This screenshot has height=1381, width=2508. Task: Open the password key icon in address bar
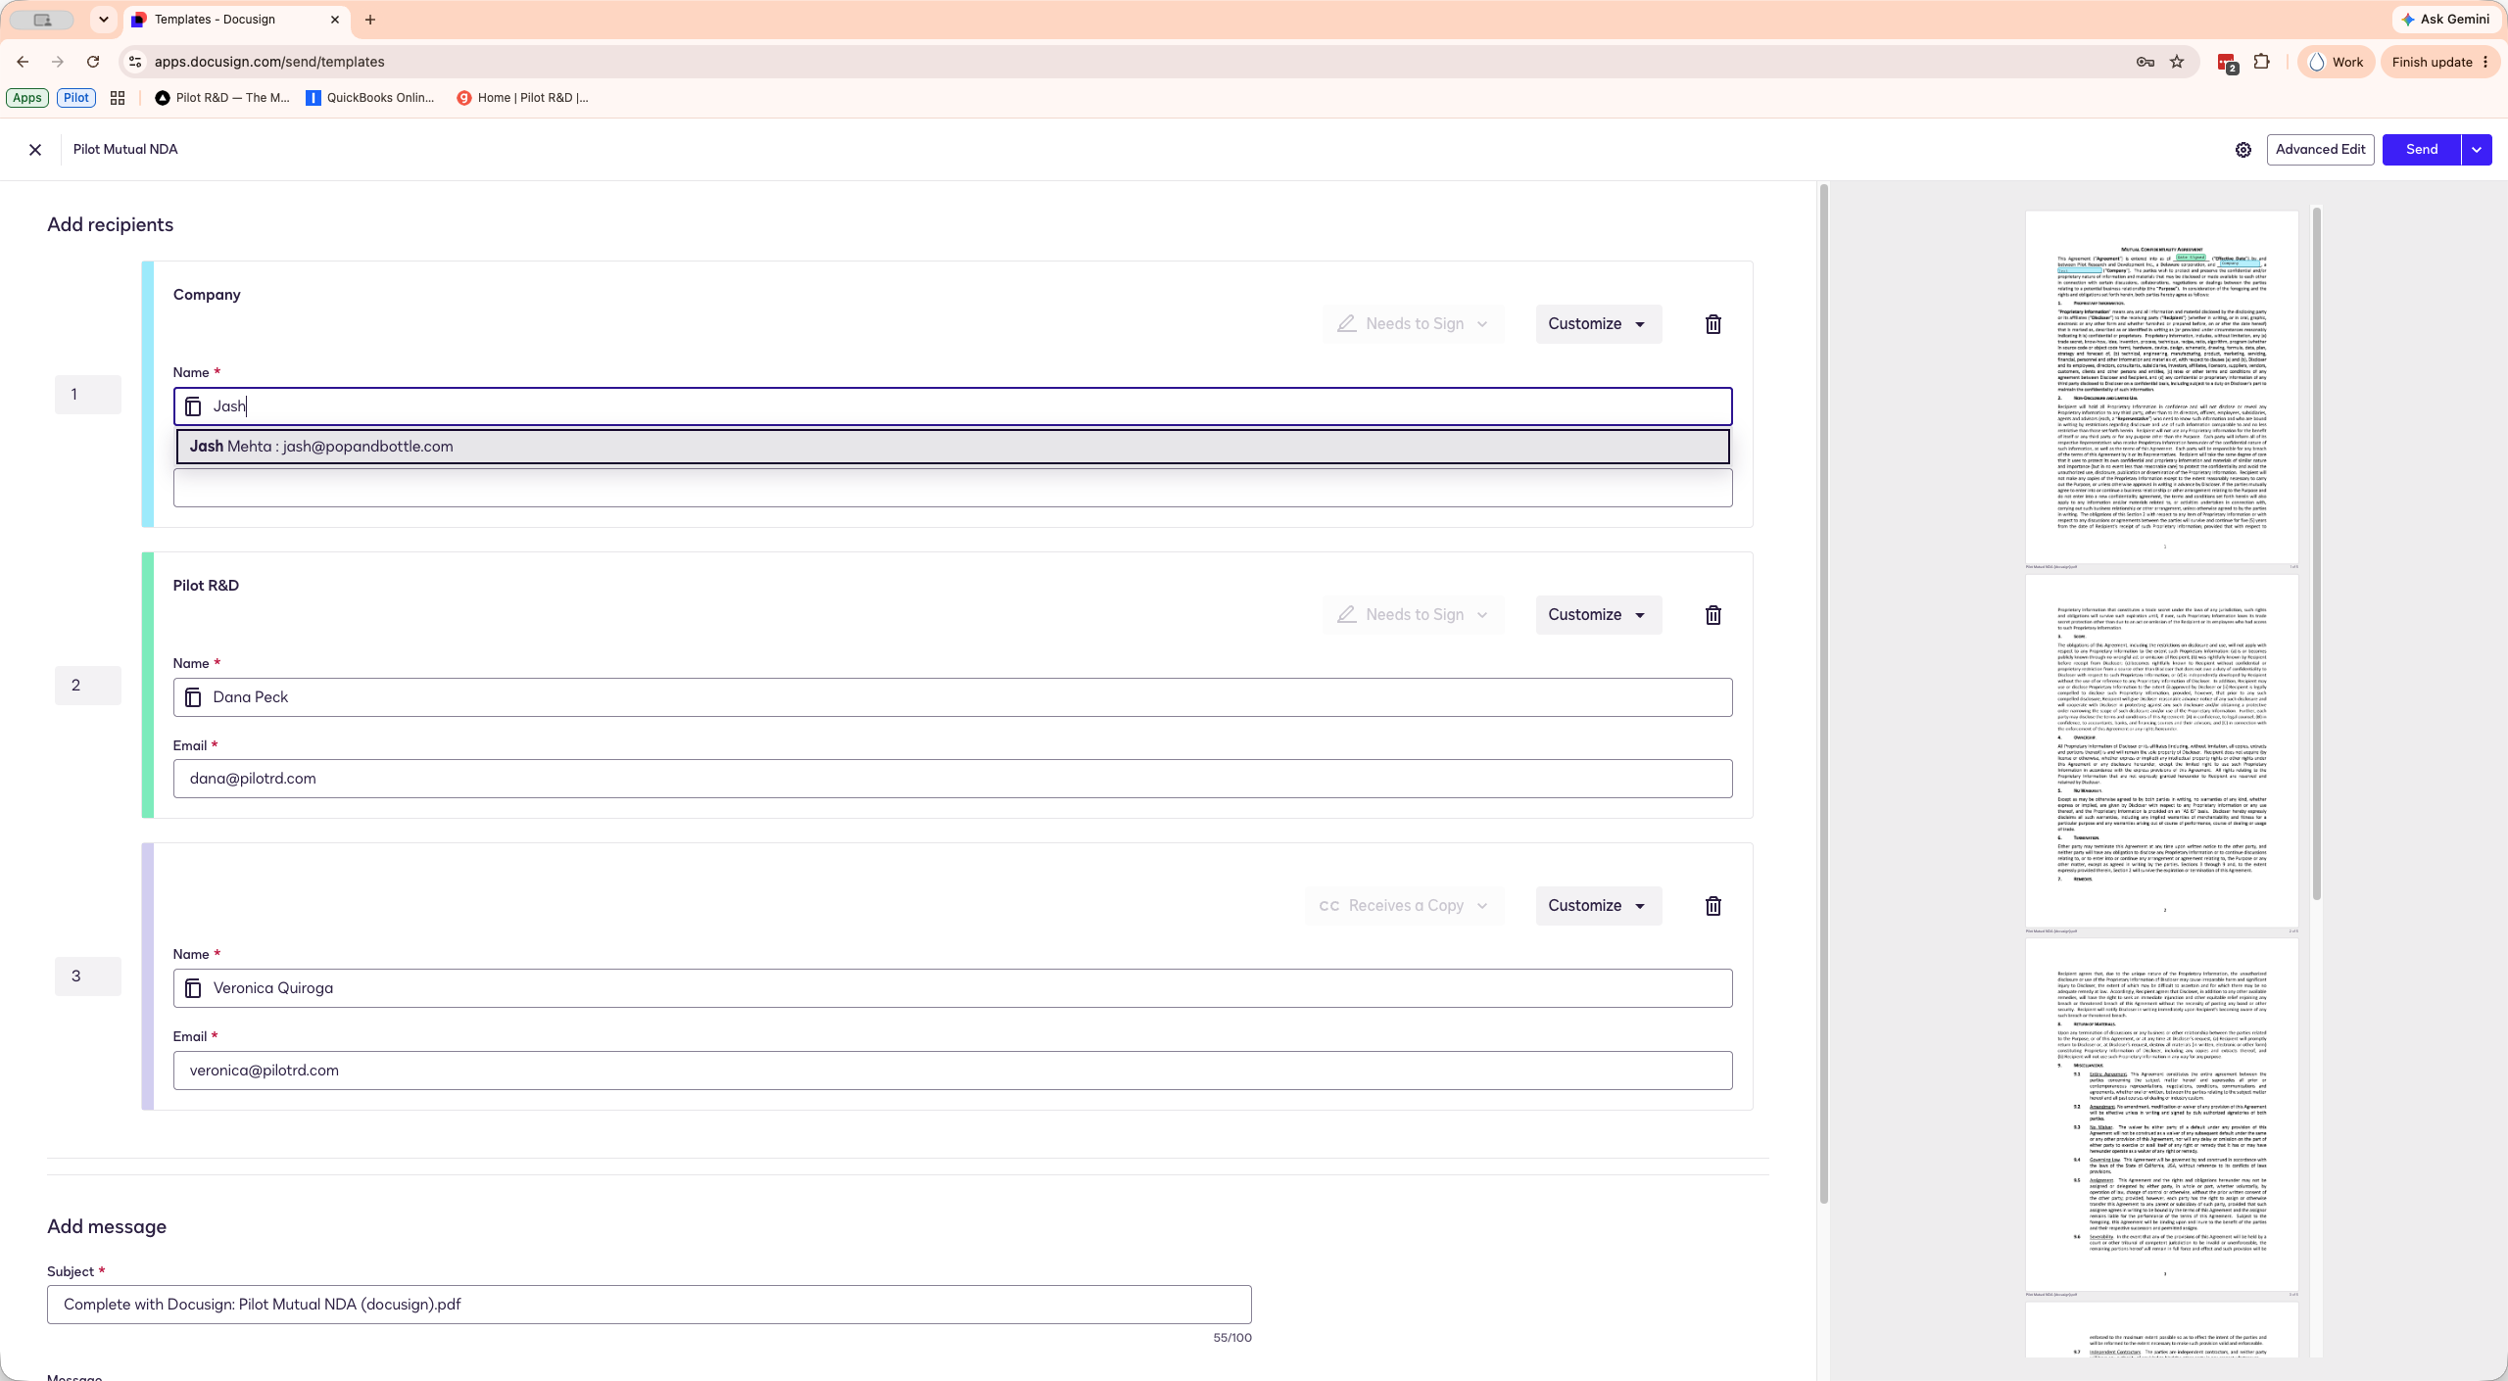pos(2145,62)
